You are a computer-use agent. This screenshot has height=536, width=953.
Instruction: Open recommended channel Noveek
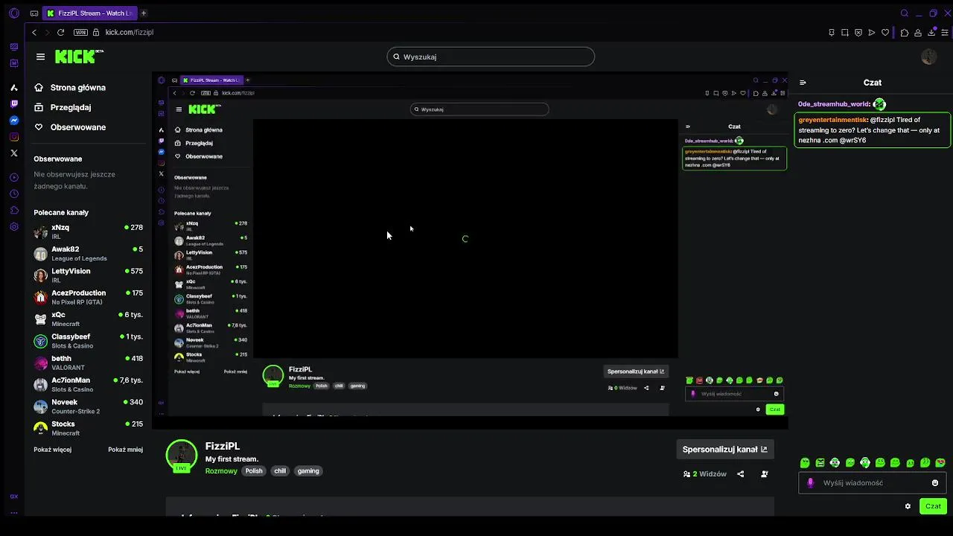(88, 406)
